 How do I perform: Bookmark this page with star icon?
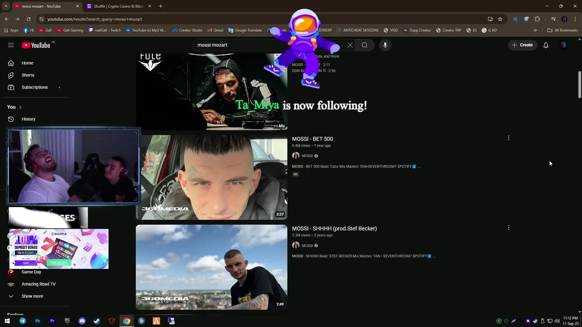click(x=500, y=19)
